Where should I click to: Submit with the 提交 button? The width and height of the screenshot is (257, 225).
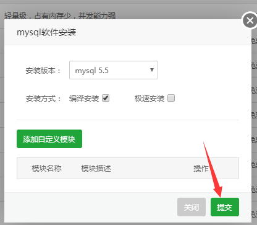click(x=225, y=207)
